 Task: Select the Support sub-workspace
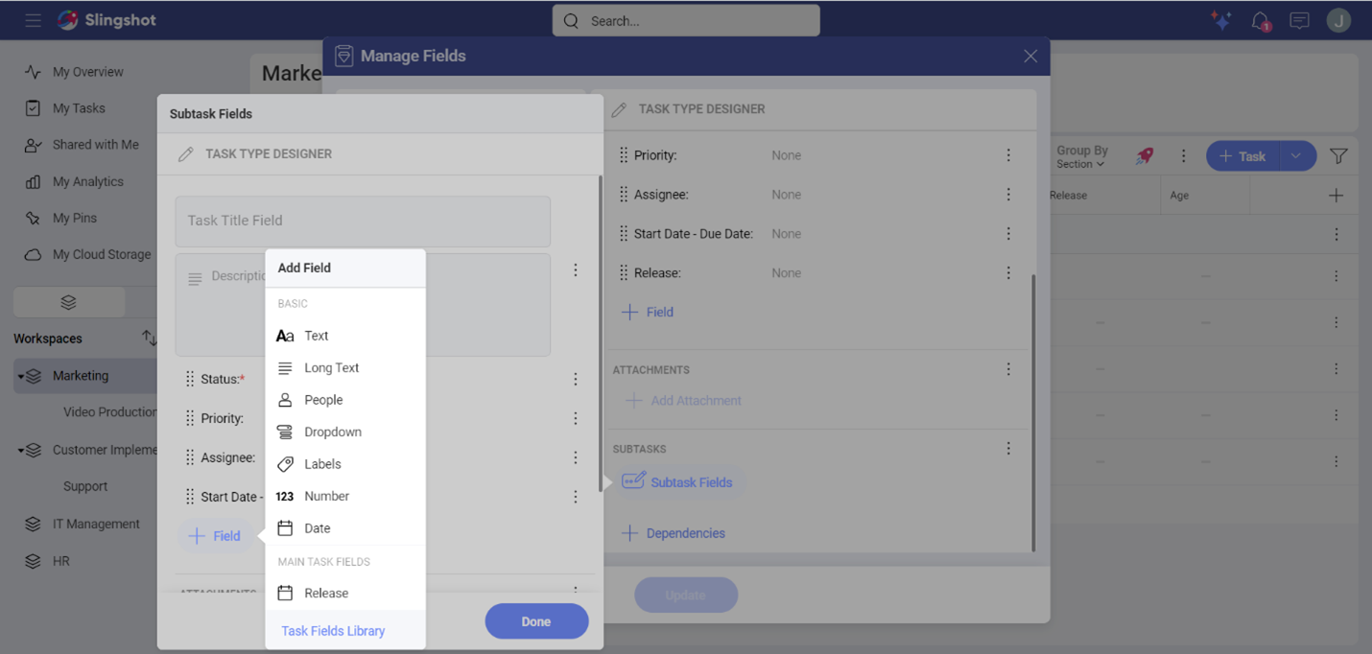point(85,486)
